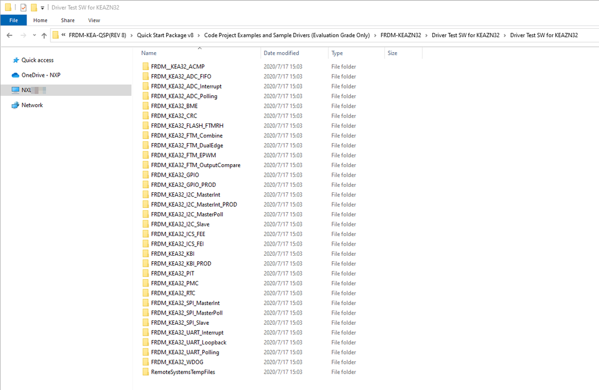Select the FRDM_KEA32_WDOG folder name
Viewport: 599px width, 390px height.
pyautogui.click(x=177, y=362)
